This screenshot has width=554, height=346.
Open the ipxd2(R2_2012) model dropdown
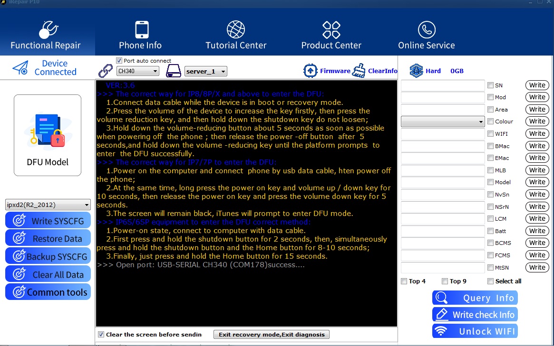[48, 205]
